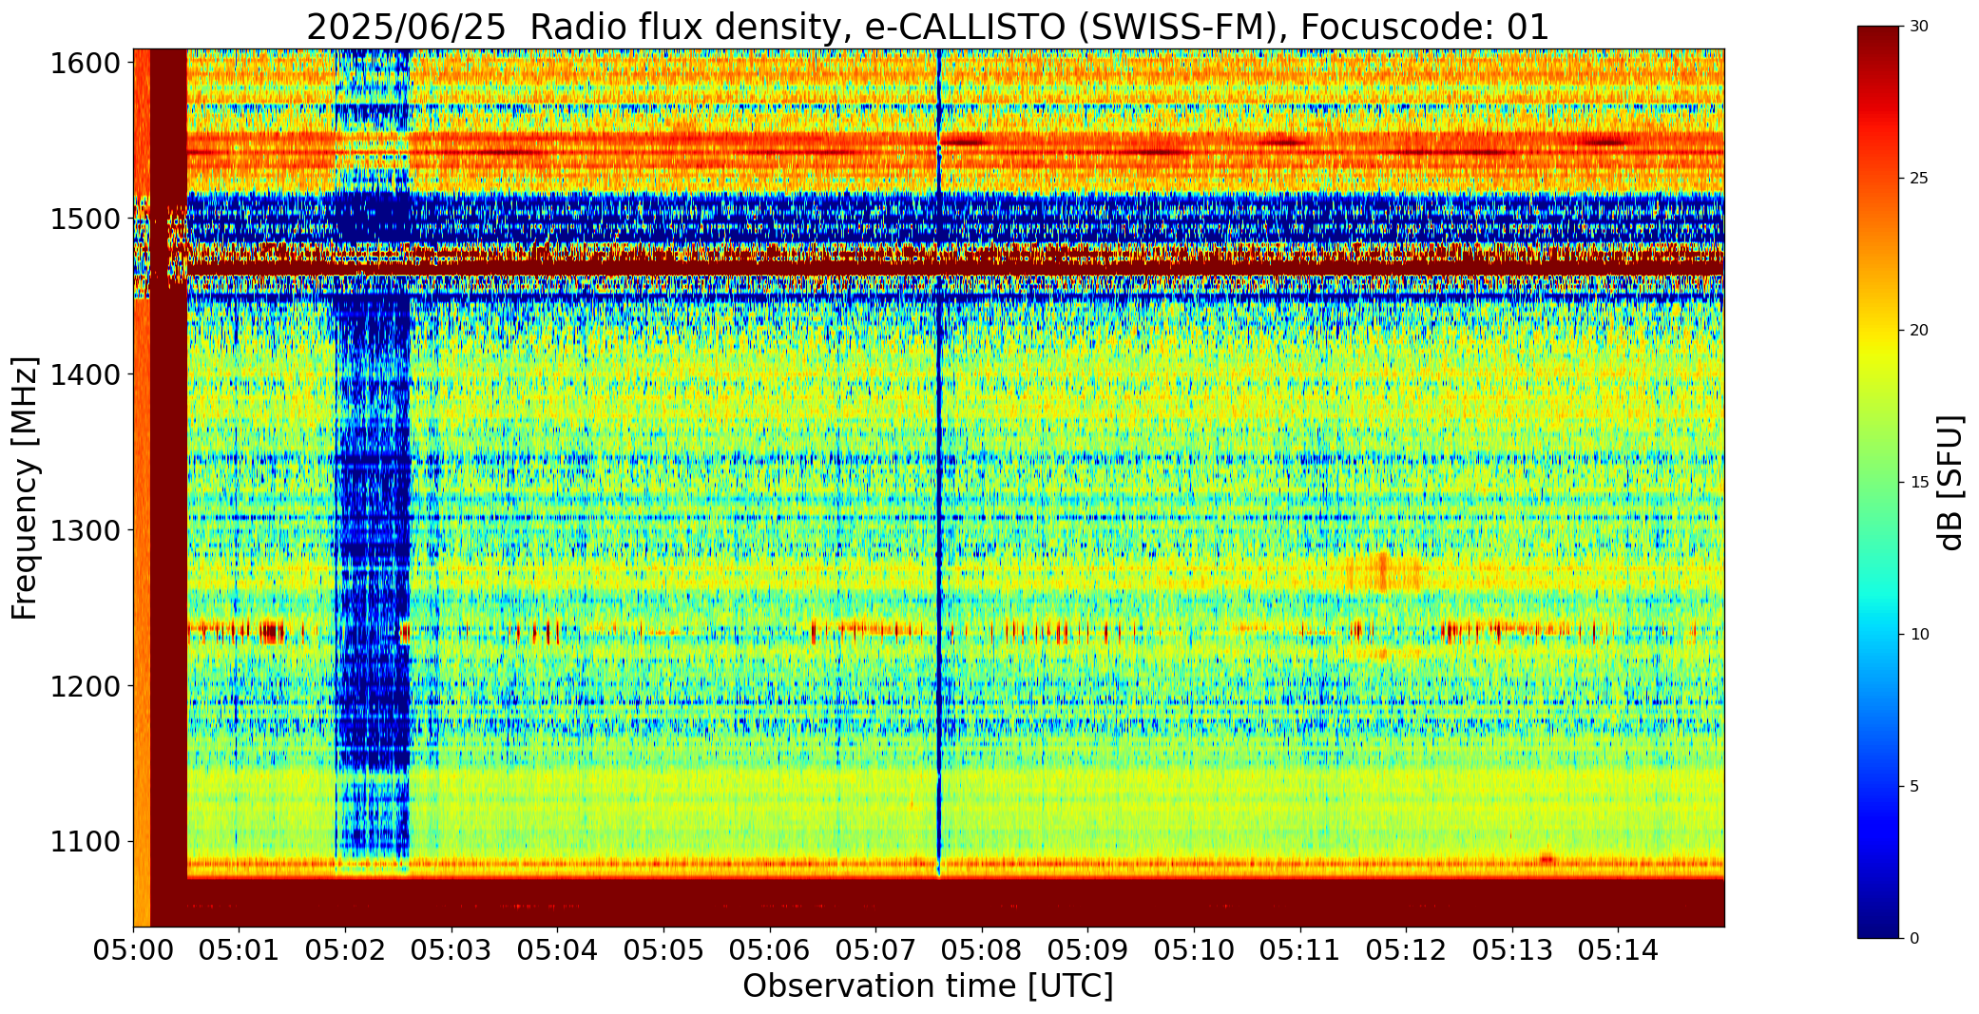The image size is (1979, 1014).
Task: Click the 1500 frequency tick label
Action: 86,220
